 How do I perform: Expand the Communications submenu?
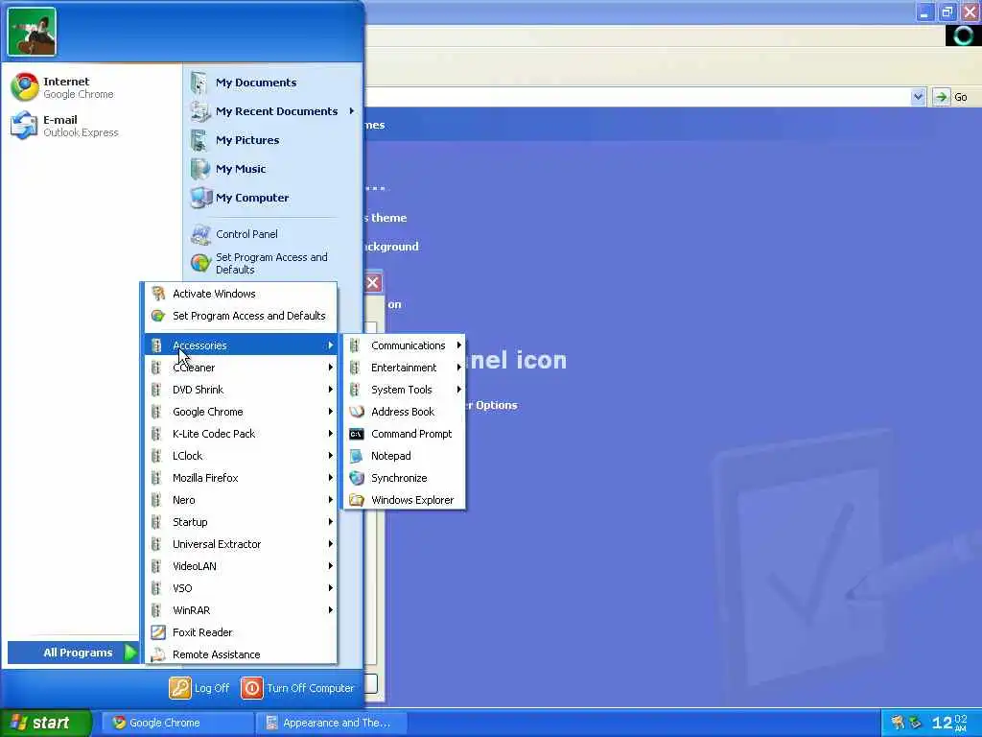point(404,345)
